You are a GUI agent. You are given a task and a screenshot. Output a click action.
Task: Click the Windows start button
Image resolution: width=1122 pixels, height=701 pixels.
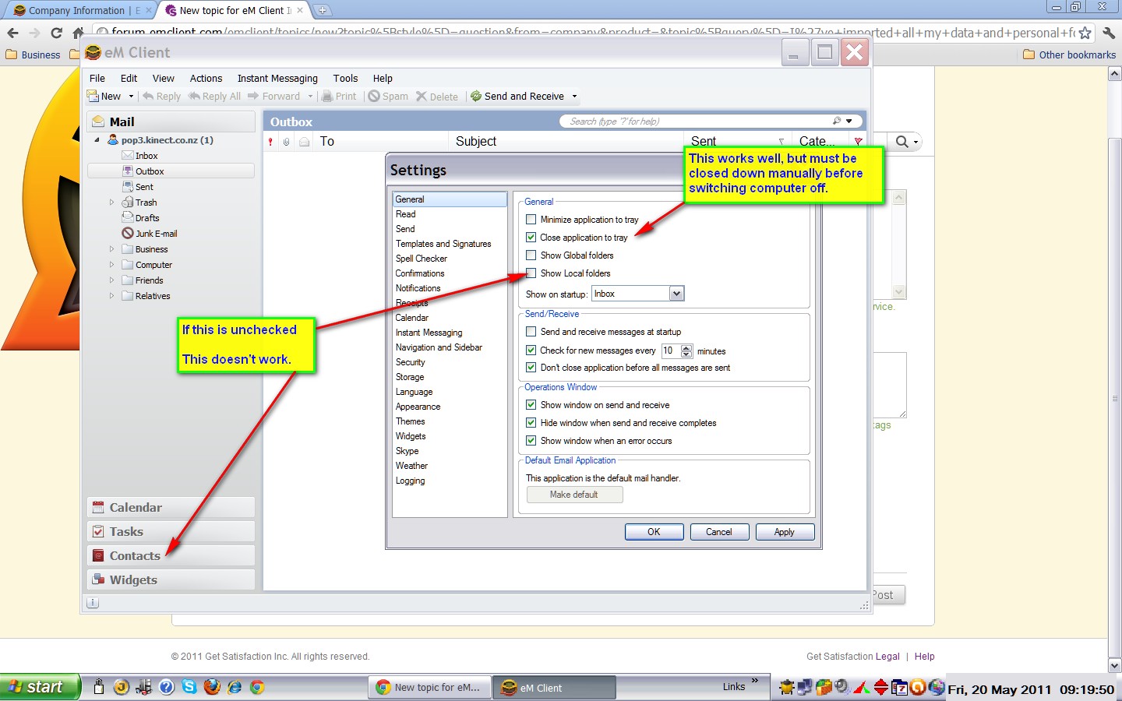tap(40, 687)
